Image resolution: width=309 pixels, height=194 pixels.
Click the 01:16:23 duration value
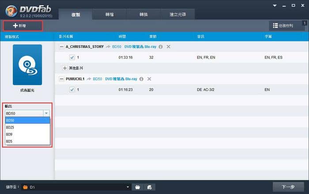(125, 90)
